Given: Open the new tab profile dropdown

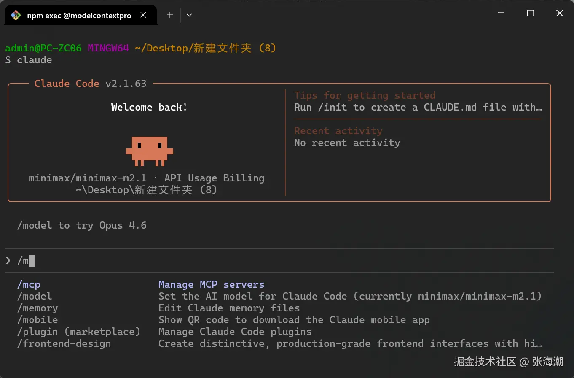Looking at the screenshot, I should tap(189, 15).
